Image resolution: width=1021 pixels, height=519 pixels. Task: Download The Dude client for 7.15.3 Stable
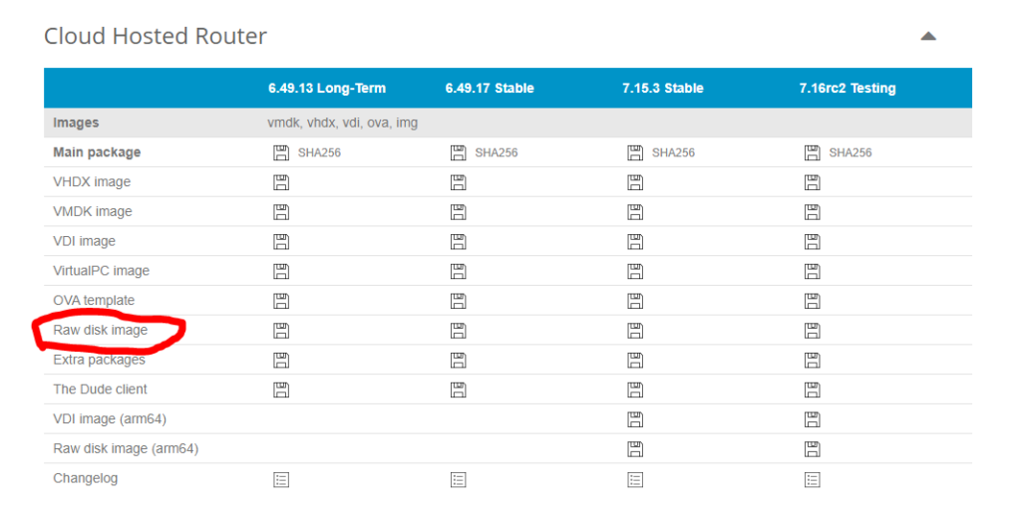pyautogui.click(x=635, y=390)
